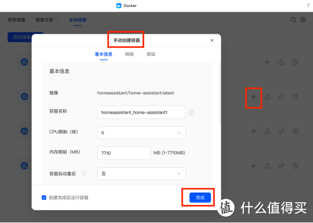Open the 本地镜像 tab in the Docker window
The image size is (313, 223).
tap(77, 20)
